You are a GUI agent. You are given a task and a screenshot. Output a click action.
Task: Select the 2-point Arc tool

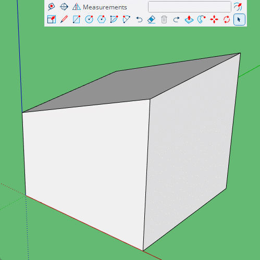(x=114, y=19)
